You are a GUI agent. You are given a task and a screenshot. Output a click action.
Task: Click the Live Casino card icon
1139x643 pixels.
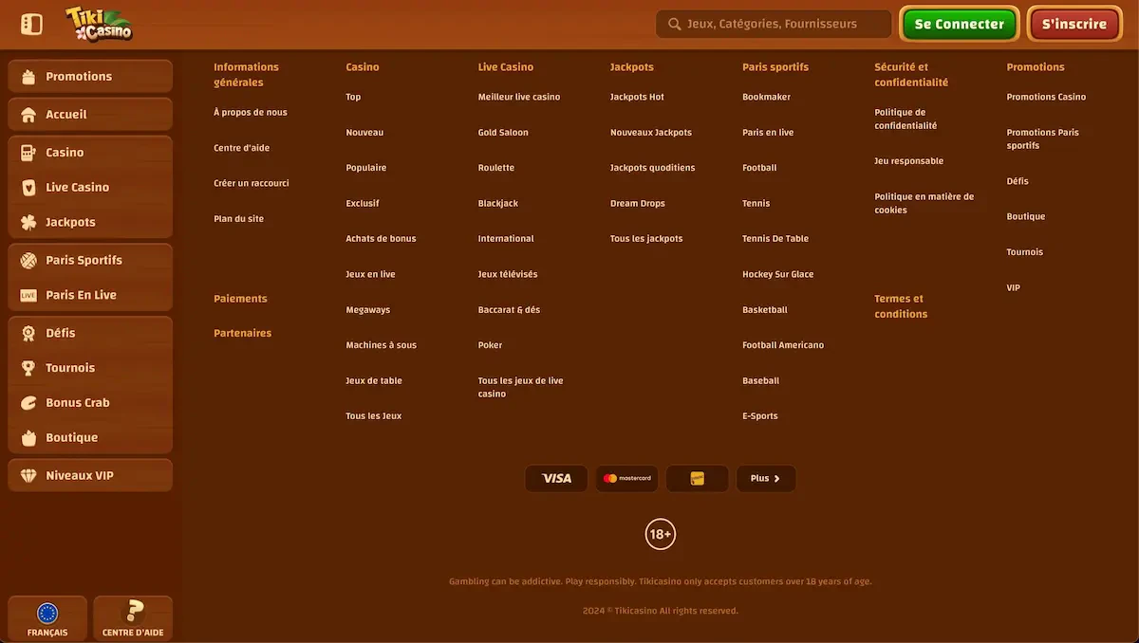click(28, 188)
